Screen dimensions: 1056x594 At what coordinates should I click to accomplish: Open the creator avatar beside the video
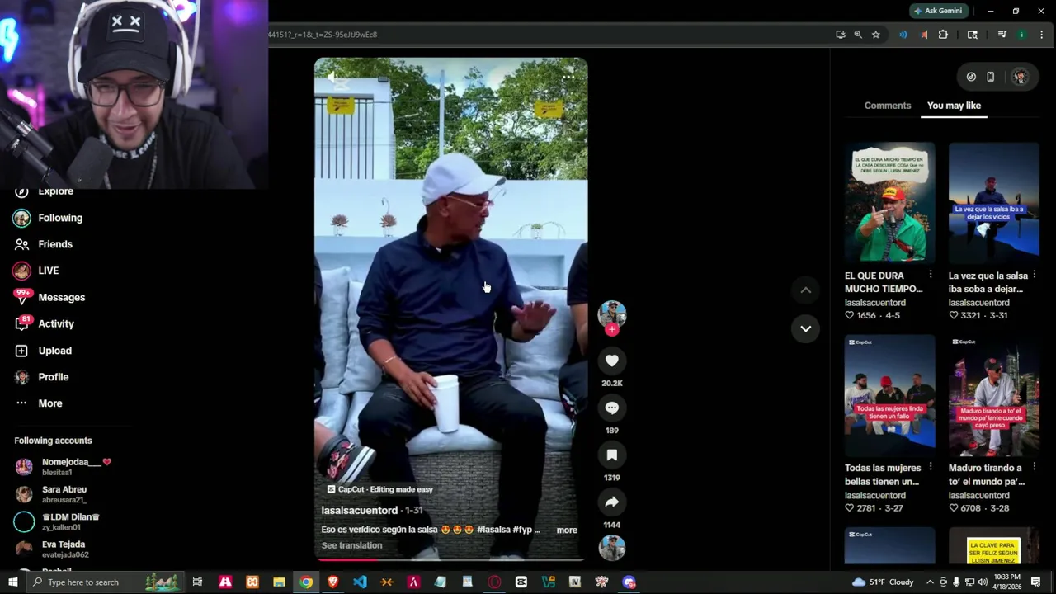tap(611, 314)
